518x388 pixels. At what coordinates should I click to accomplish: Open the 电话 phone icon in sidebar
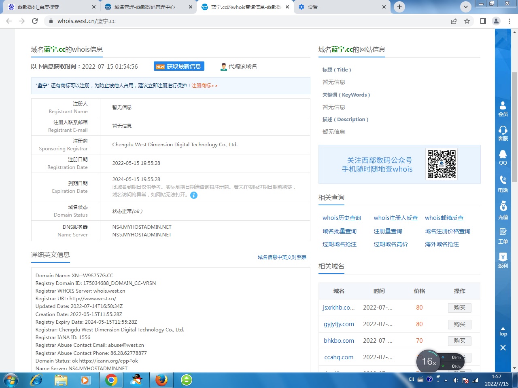pyautogui.click(x=503, y=183)
